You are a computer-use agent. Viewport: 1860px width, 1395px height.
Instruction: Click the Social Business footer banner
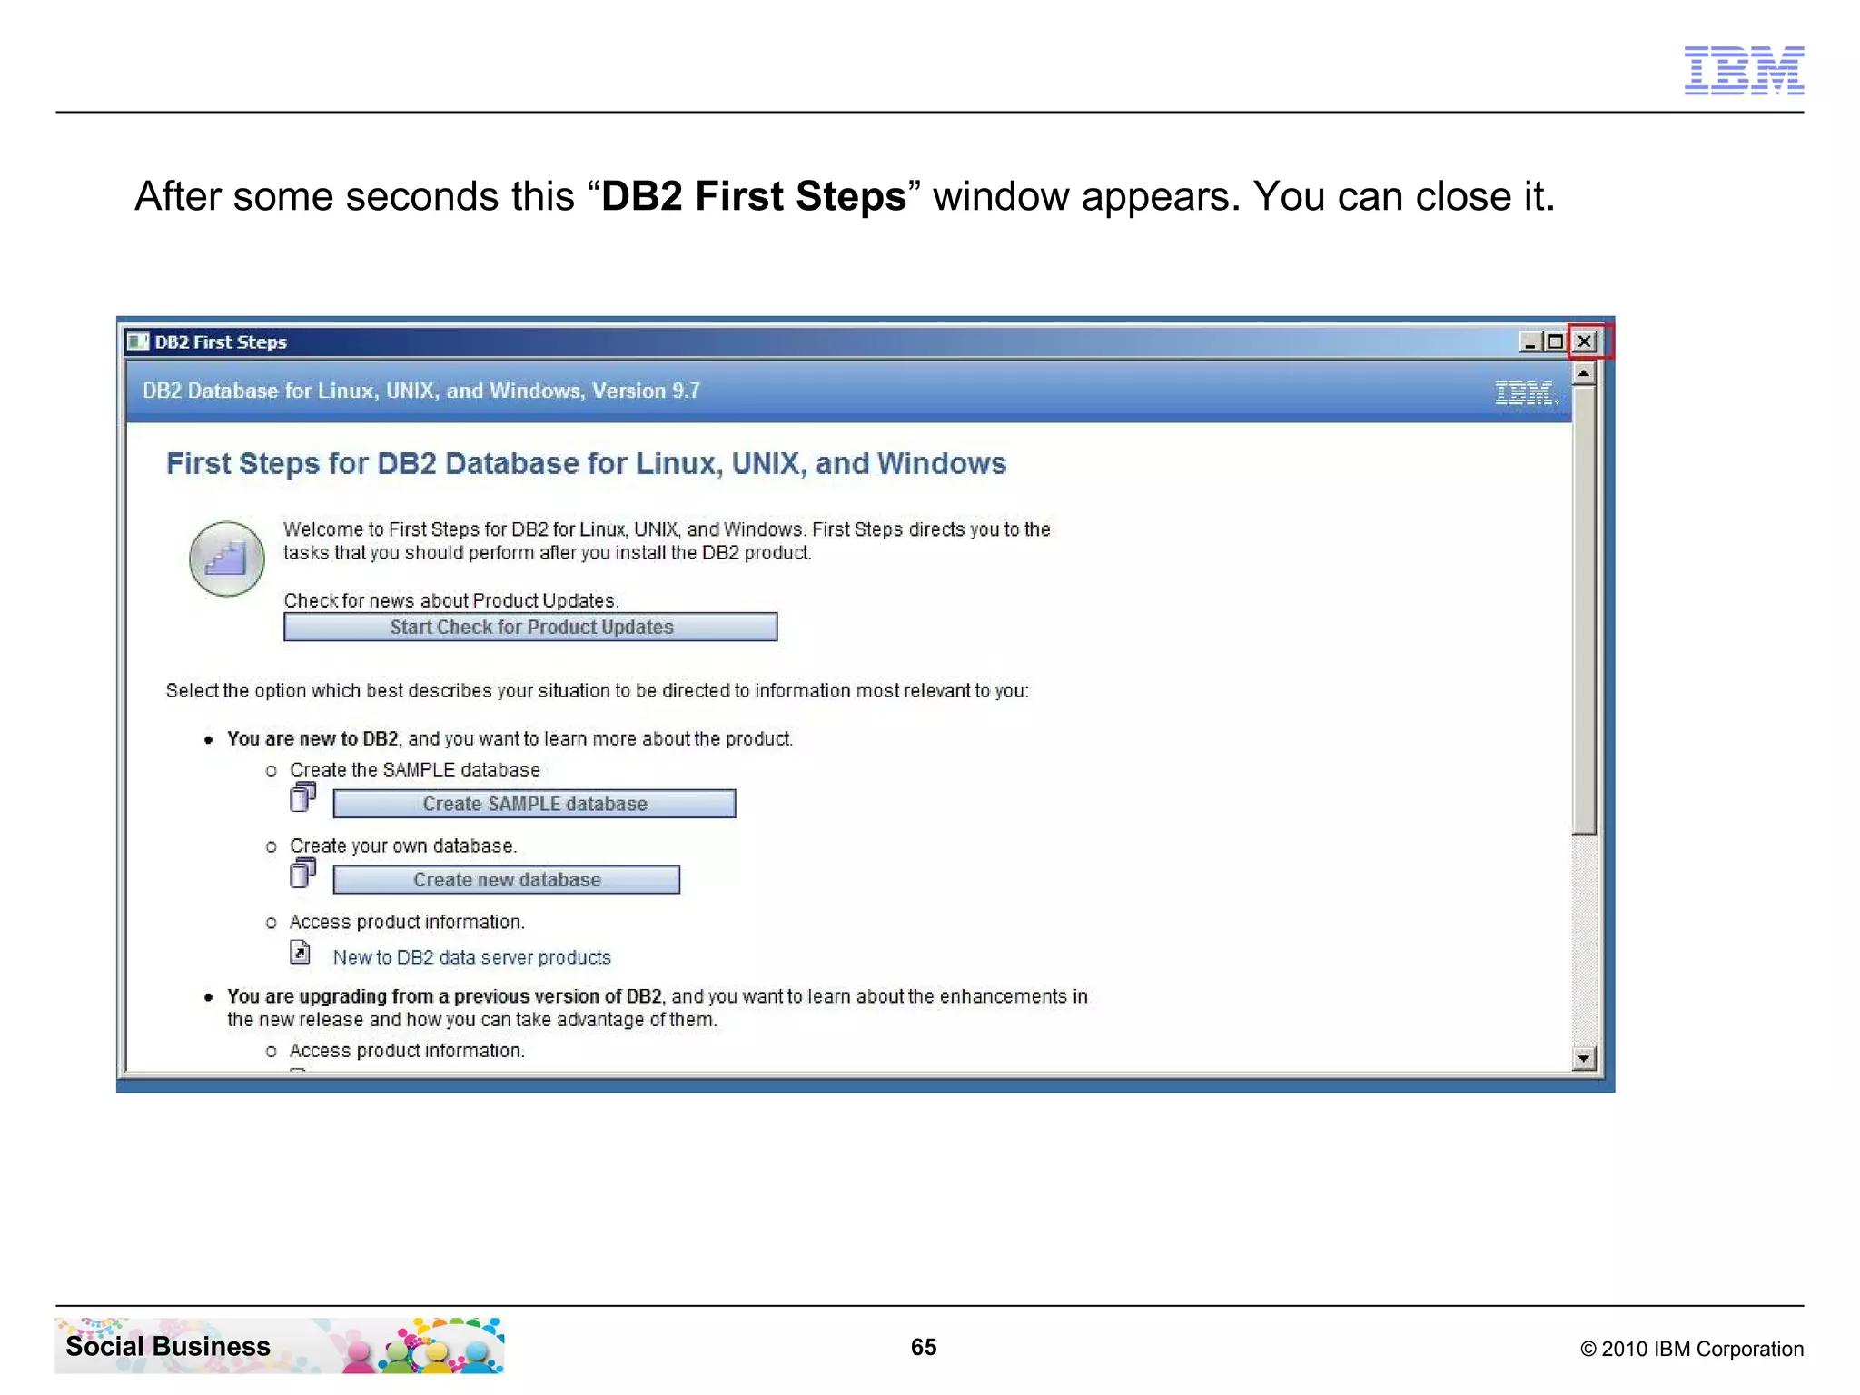280,1345
